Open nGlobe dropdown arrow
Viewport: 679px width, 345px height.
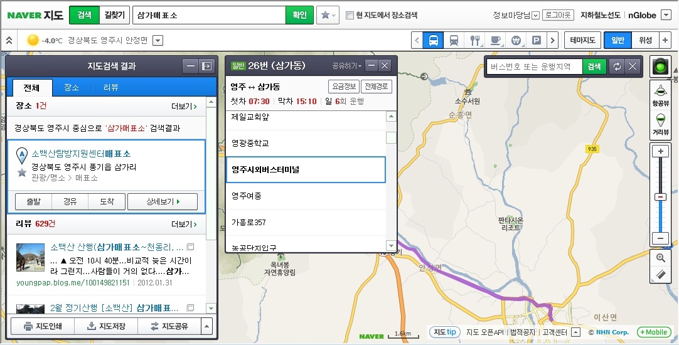[666, 16]
